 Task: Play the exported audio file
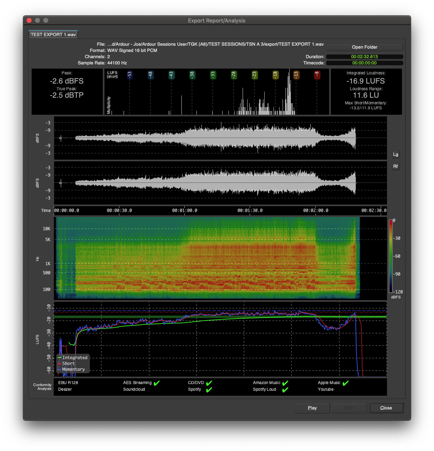312,408
